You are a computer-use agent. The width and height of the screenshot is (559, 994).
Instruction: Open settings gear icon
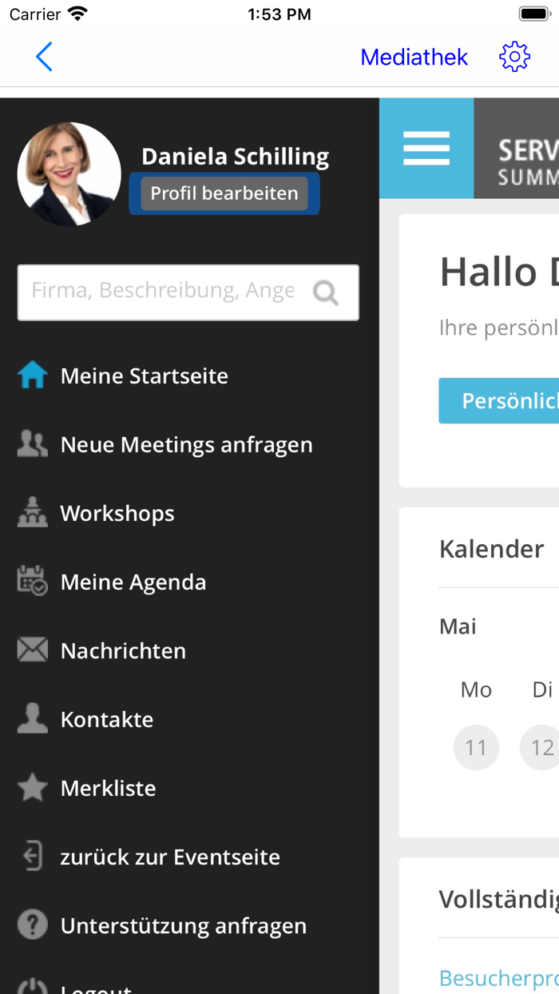click(514, 57)
